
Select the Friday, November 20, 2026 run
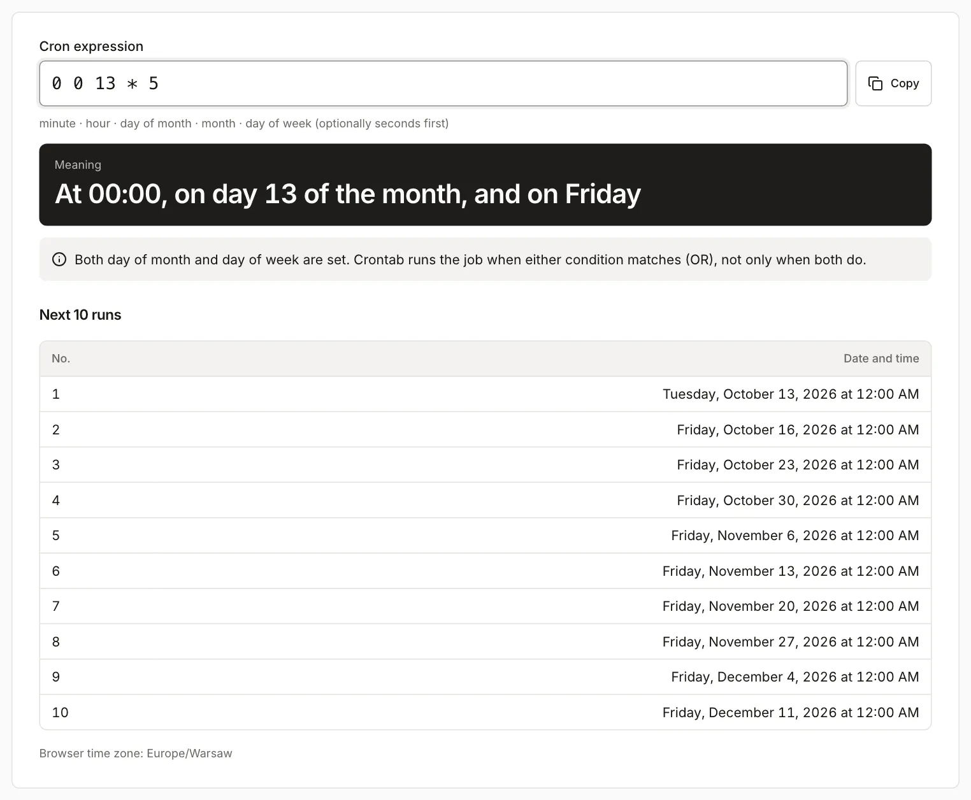[485, 606]
